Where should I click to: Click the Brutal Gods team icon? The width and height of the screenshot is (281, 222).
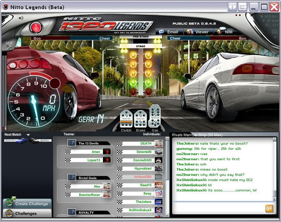pyautogui.click(x=72, y=178)
